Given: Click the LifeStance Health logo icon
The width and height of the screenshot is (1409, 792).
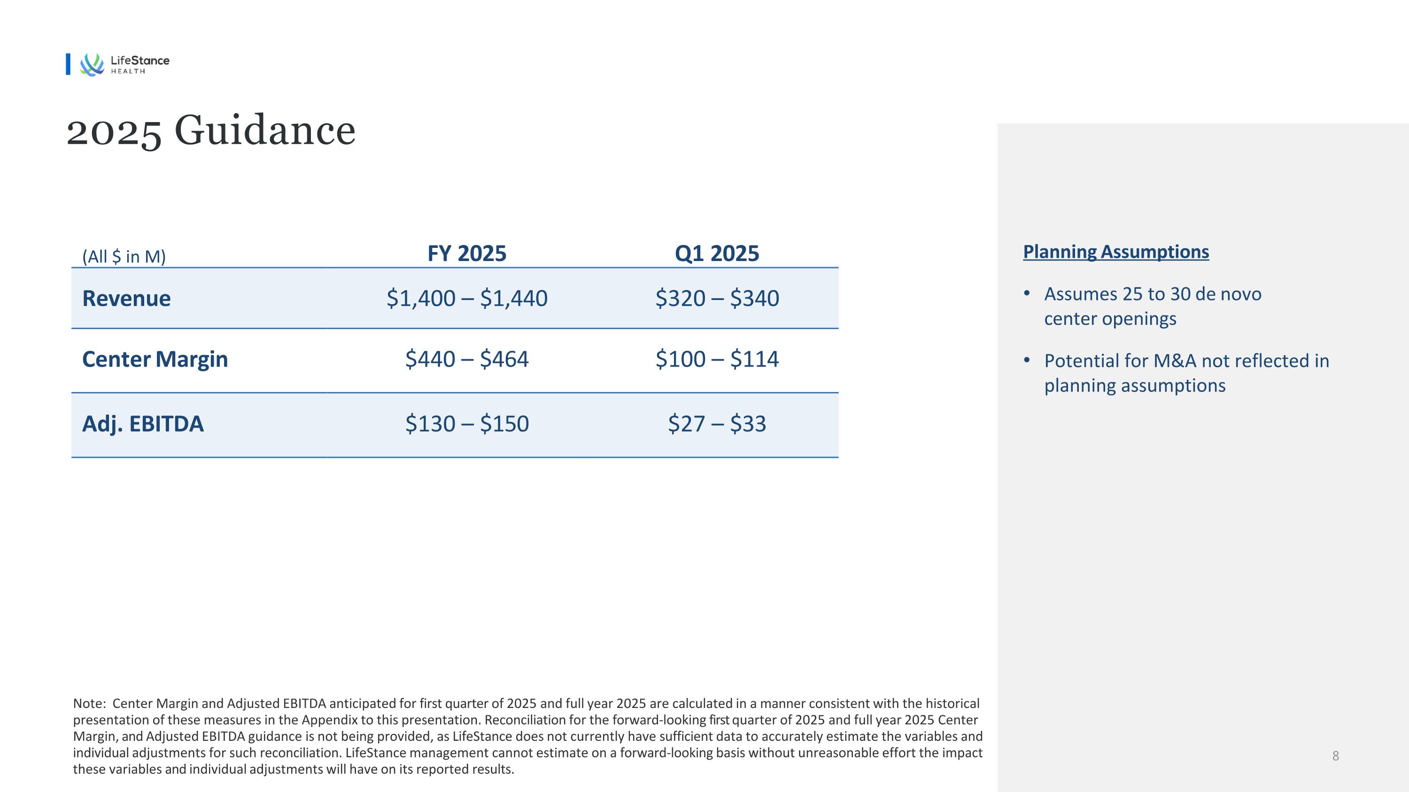Looking at the screenshot, I should (x=91, y=64).
